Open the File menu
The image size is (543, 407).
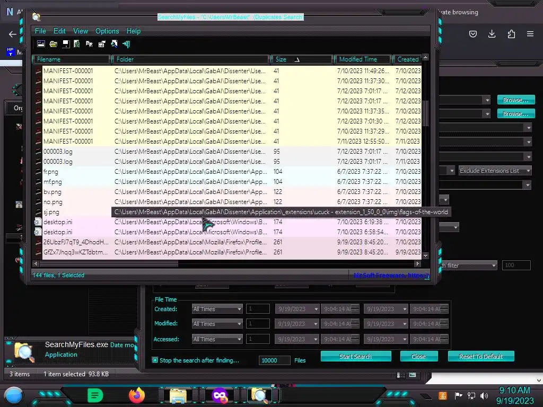tap(40, 31)
